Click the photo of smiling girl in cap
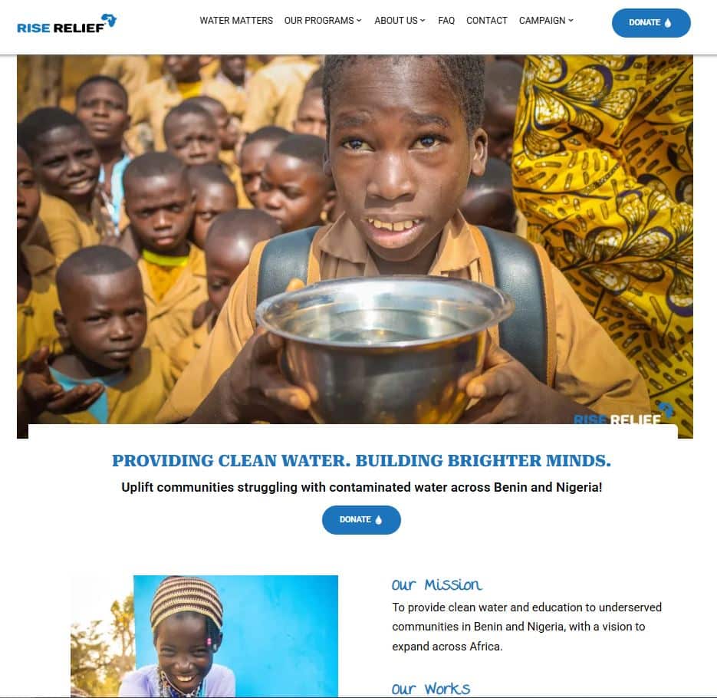The height and width of the screenshot is (698, 717). 205,636
